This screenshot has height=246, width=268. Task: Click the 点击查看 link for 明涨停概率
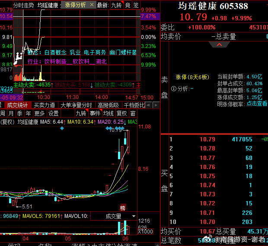coord(257,104)
